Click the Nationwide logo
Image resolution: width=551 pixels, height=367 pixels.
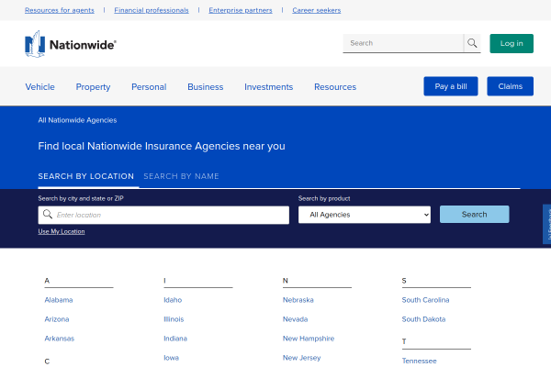click(71, 43)
